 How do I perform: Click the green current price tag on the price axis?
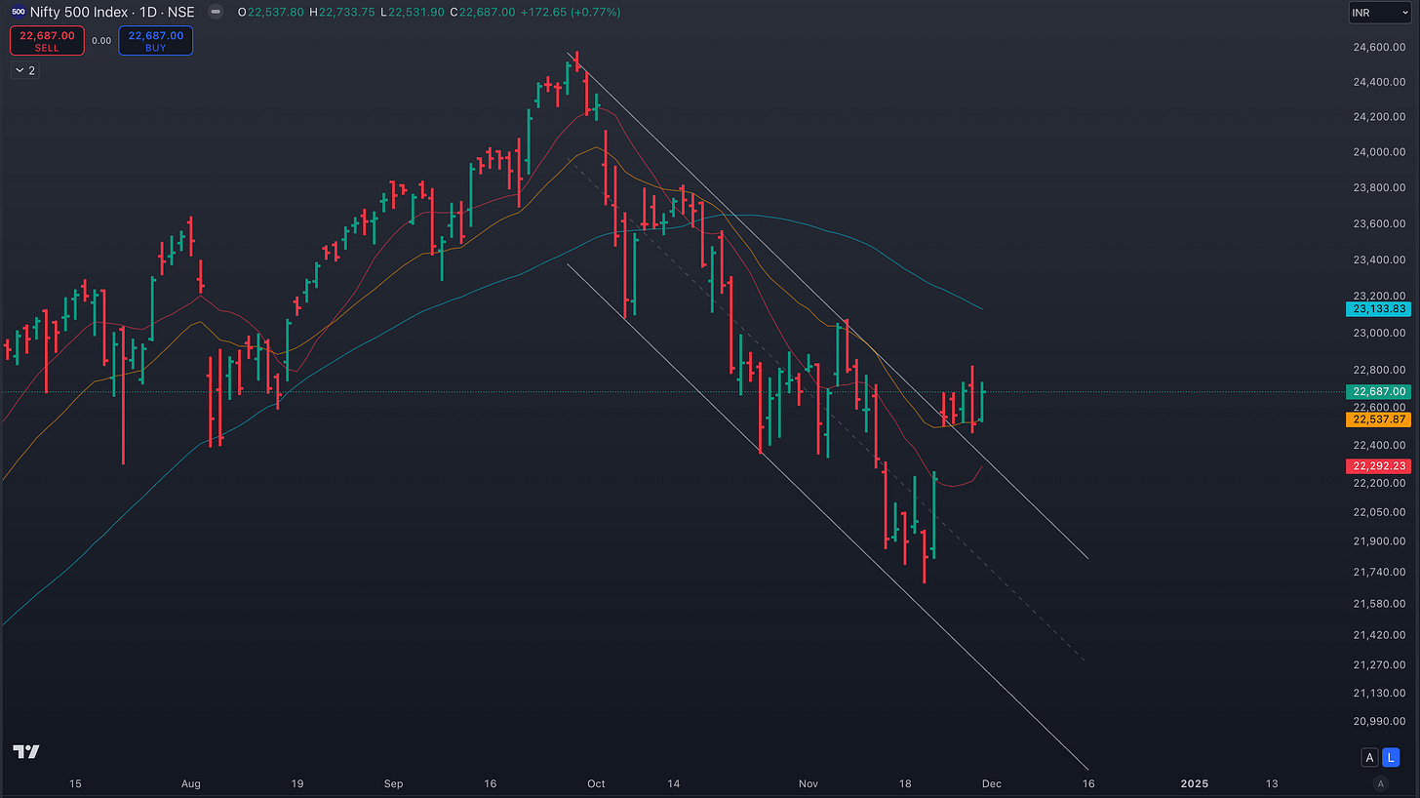[x=1378, y=391]
